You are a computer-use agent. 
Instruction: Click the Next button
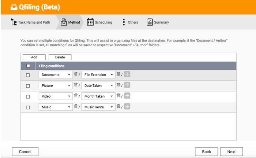pos(231,152)
